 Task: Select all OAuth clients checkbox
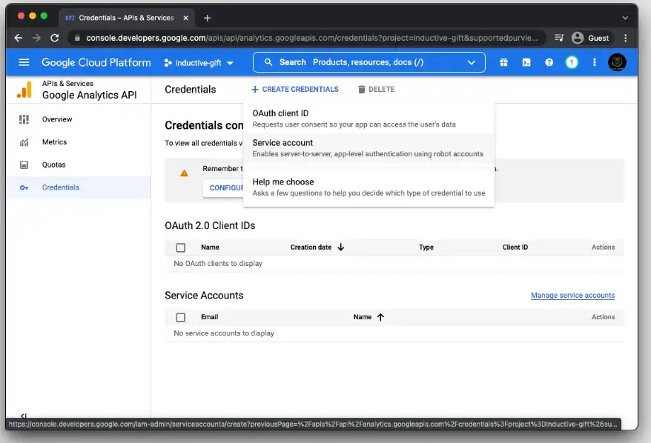point(181,247)
